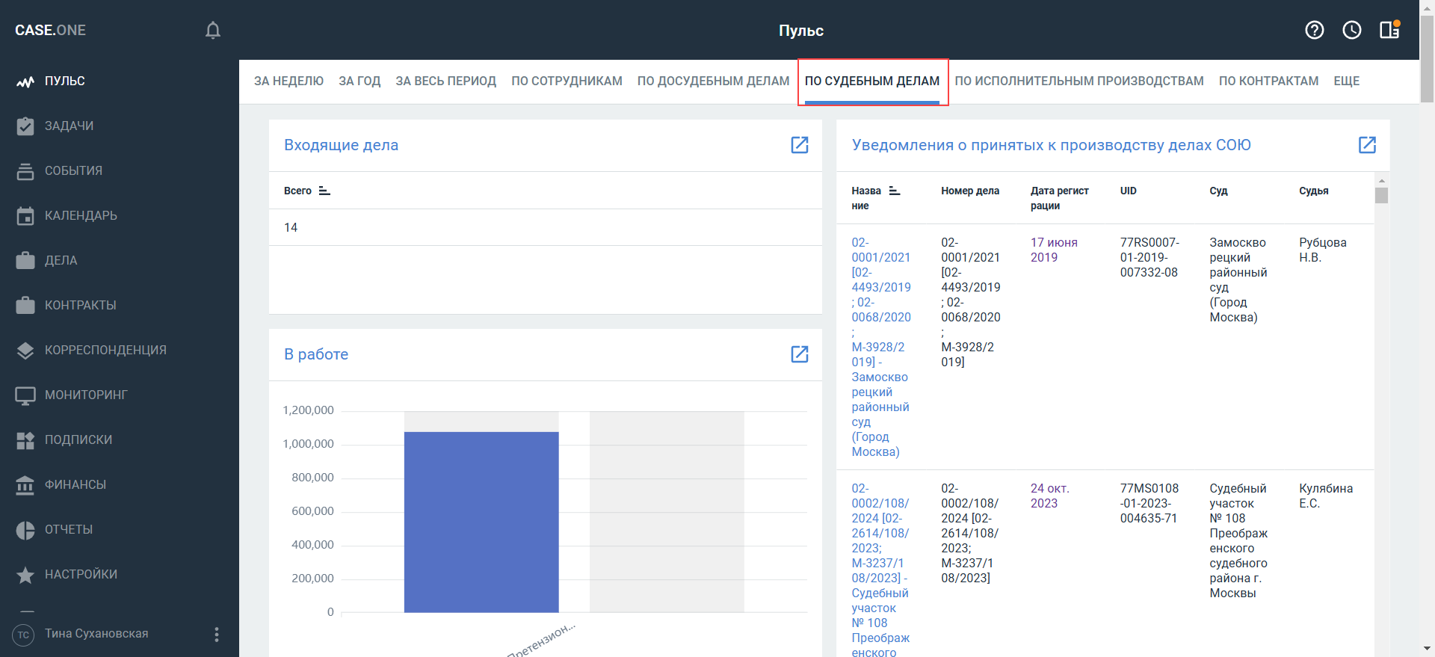
Task: Click judge Рубцова Н.В. cell
Action: coord(1323,250)
